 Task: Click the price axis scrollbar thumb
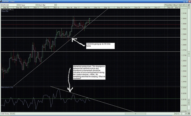[189, 54]
